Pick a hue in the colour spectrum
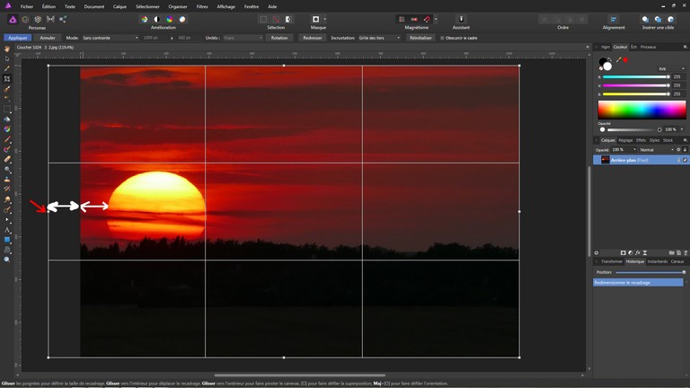The width and height of the screenshot is (690, 388). point(641,110)
